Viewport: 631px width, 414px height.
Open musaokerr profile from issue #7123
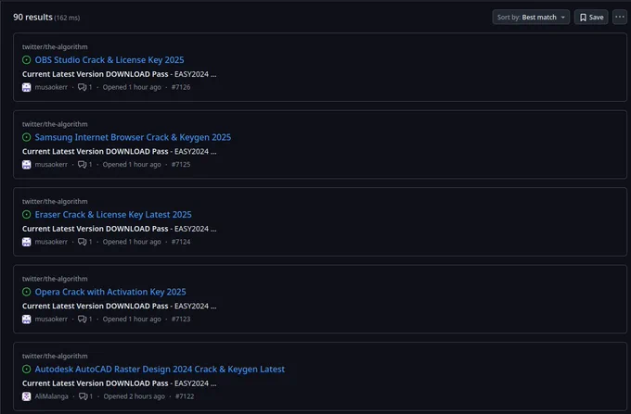(51, 320)
